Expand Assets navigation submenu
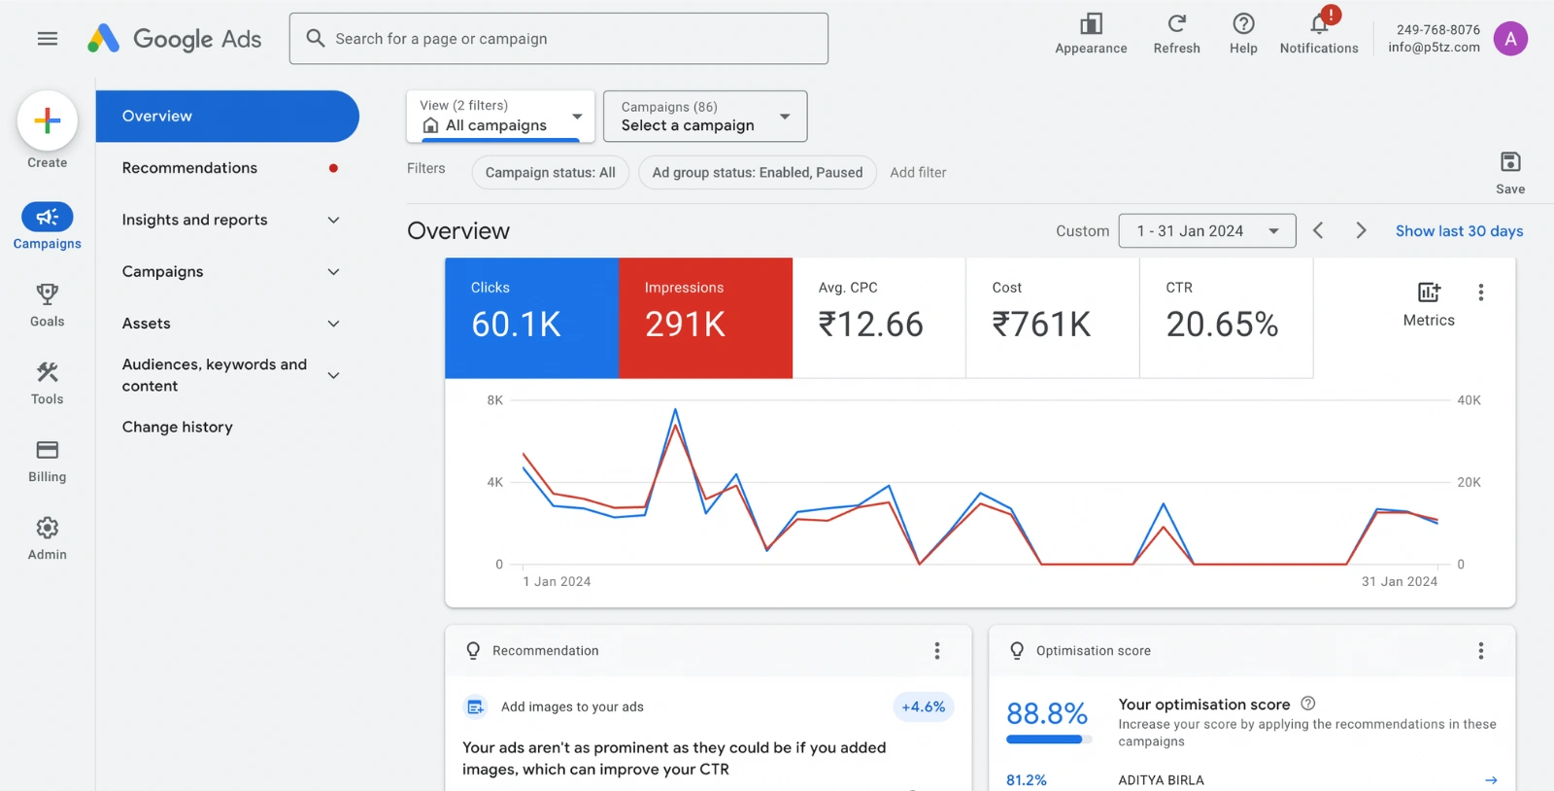Image resolution: width=1554 pixels, height=791 pixels. pyautogui.click(x=333, y=324)
